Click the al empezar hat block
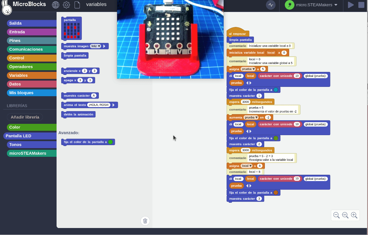This screenshot has width=368, height=235. [x=238, y=33]
